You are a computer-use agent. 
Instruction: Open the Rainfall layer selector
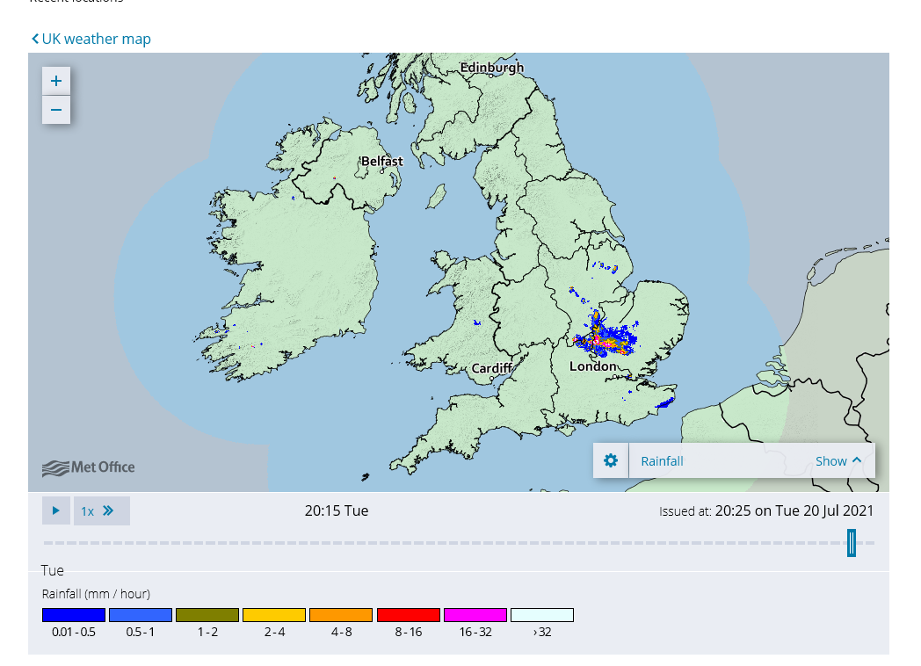click(x=662, y=460)
